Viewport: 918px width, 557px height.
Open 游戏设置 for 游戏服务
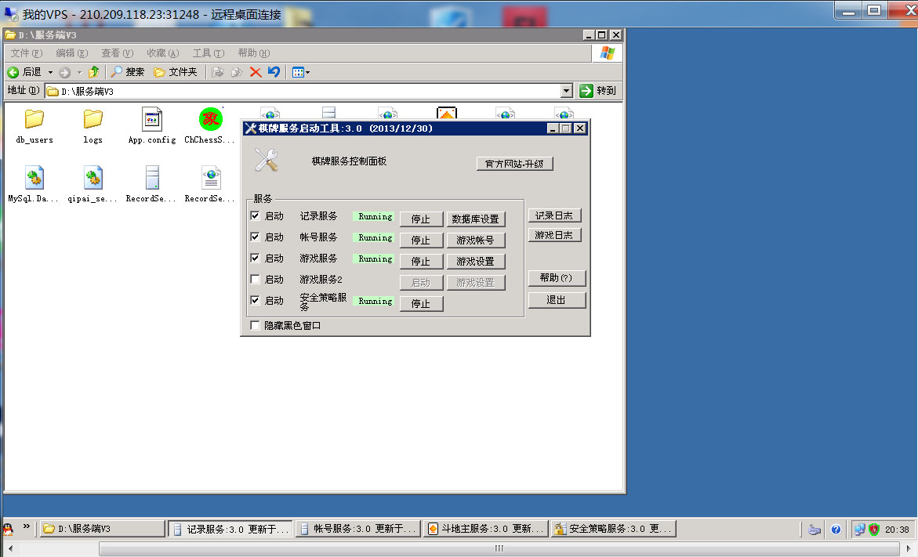[x=475, y=261]
